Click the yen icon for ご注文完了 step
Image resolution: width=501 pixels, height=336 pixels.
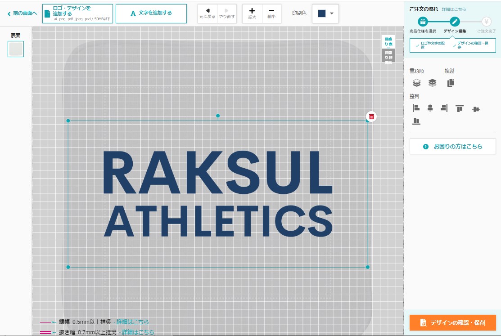[486, 22]
